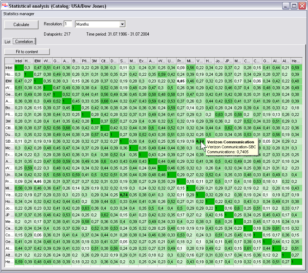Click the Resolution number input field
This screenshot has width=308, height=273.
pyautogui.click(x=68, y=24)
